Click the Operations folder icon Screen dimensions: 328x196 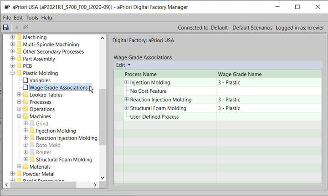pos(26,109)
